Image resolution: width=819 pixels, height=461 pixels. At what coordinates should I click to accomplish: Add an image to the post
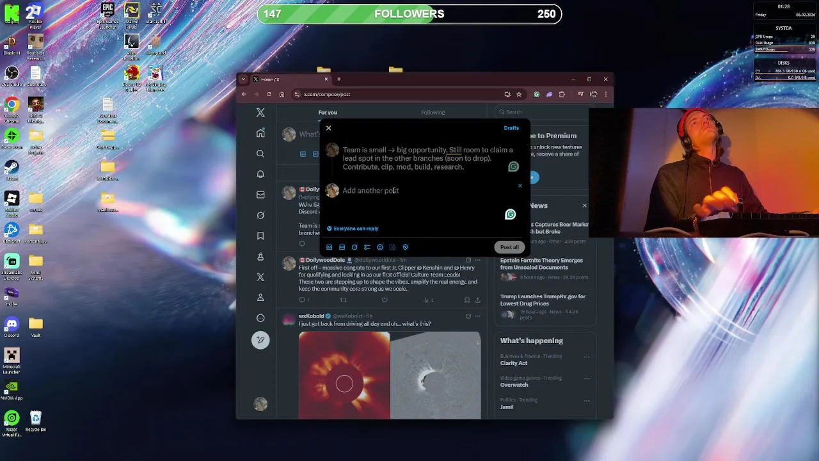point(330,247)
